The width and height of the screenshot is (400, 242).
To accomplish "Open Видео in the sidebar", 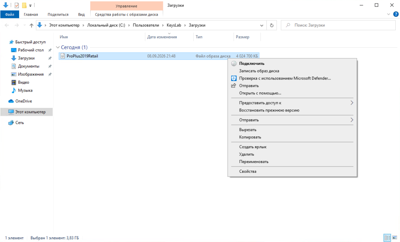I will (23, 82).
